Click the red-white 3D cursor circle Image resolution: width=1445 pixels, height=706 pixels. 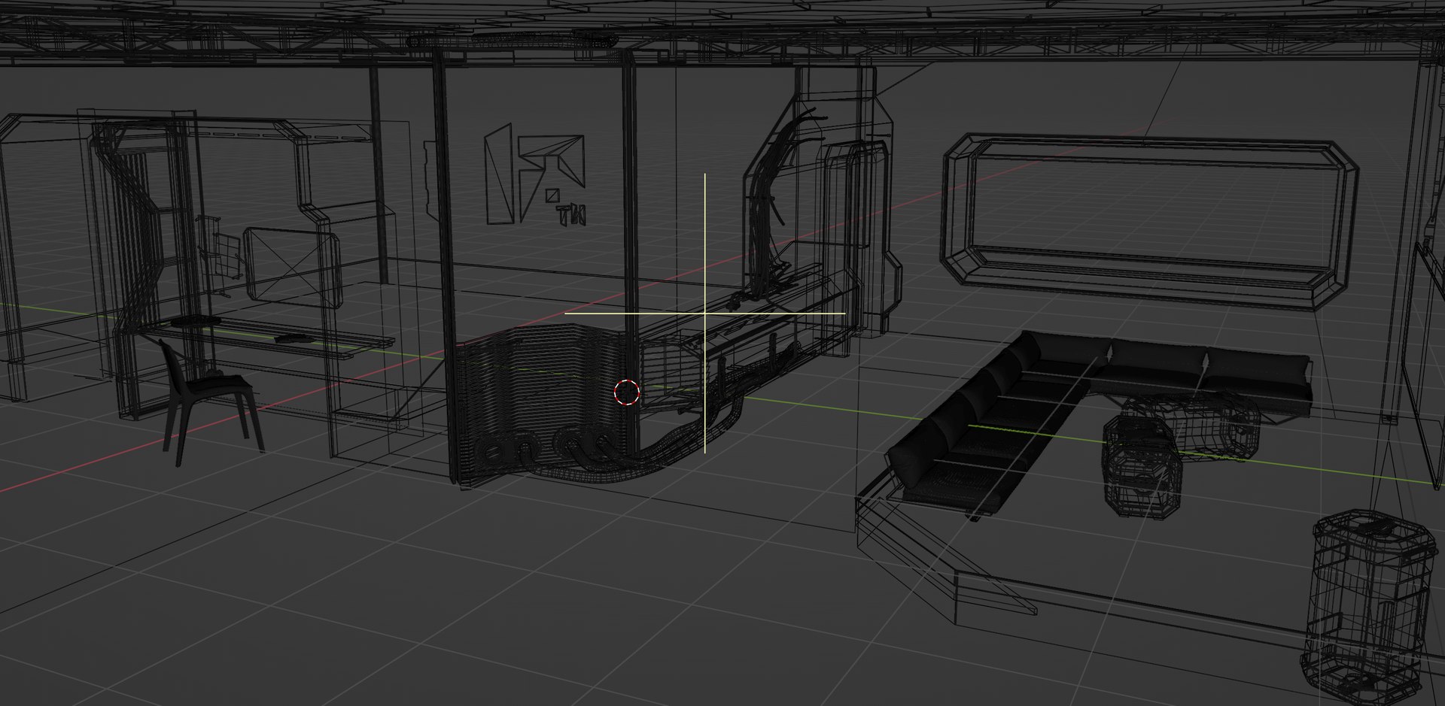tap(627, 392)
